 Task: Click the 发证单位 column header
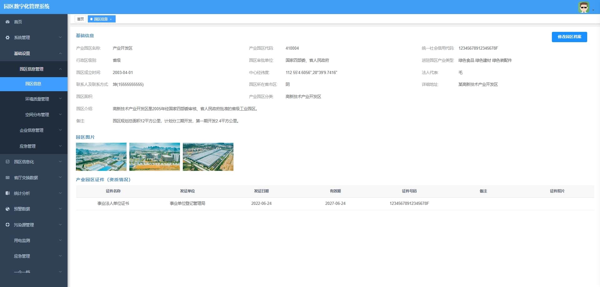point(187,191)
